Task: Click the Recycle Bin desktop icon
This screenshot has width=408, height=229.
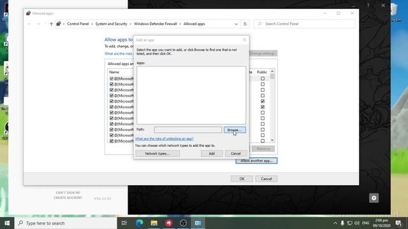Action: click(396, 13)
